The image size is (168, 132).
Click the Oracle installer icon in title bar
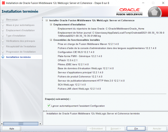pos(3,3)
